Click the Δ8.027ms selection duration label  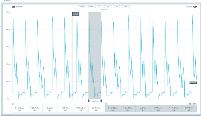click(x=95, y=101)
